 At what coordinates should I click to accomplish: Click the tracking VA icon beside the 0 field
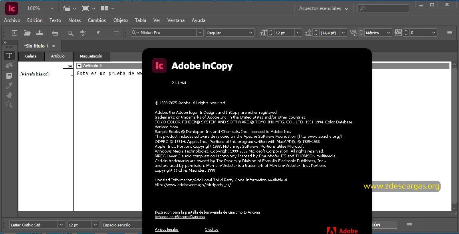click(x=398, y=33)
